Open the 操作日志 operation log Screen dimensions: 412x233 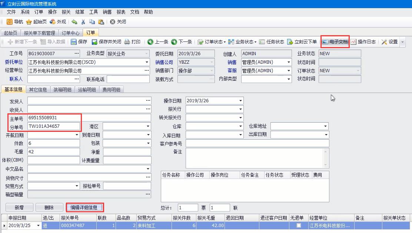coord(363,42)
